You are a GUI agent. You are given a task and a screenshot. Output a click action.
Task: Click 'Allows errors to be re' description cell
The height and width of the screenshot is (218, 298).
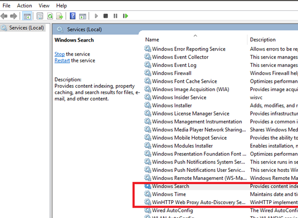coord(274,49)
